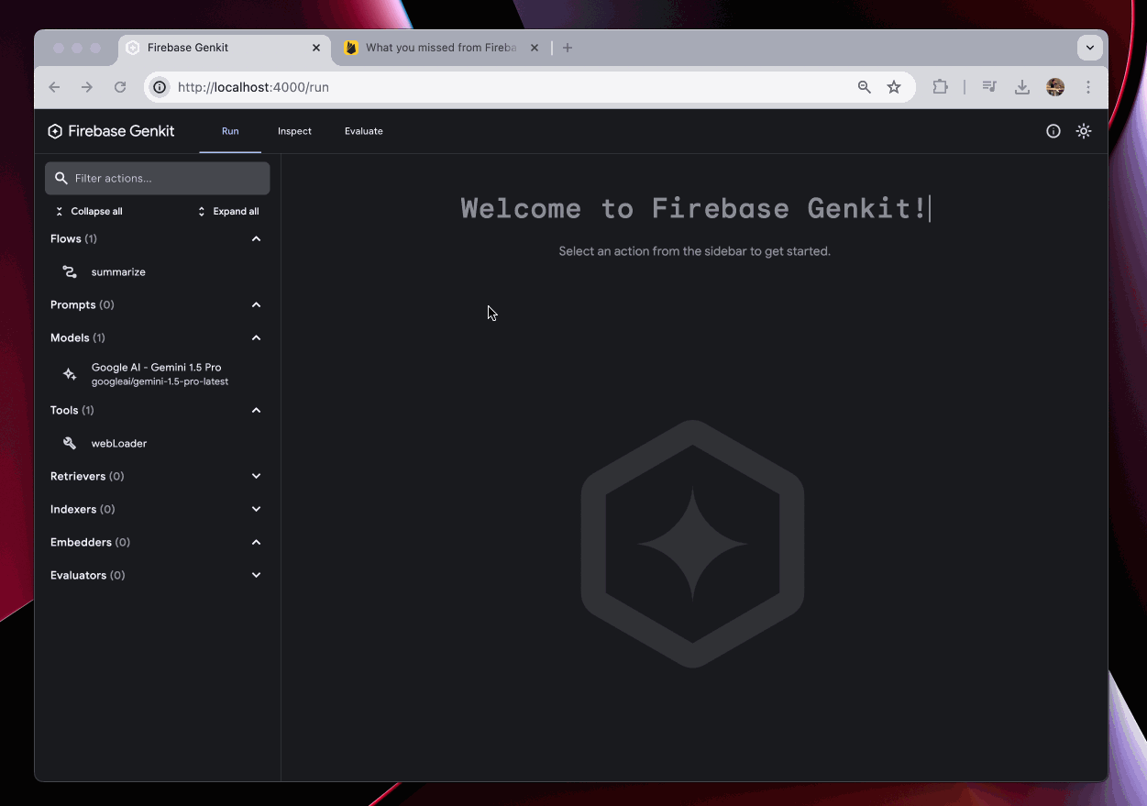Open the Chrome downloads icon
The height and width of the screenshot is (806, 1147).
point(1022,87)
